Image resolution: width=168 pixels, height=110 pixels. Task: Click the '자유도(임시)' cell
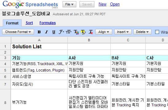(x=39, y=84)
